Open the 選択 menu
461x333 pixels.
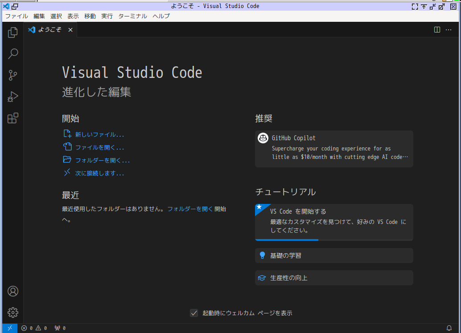coord(56,16)
